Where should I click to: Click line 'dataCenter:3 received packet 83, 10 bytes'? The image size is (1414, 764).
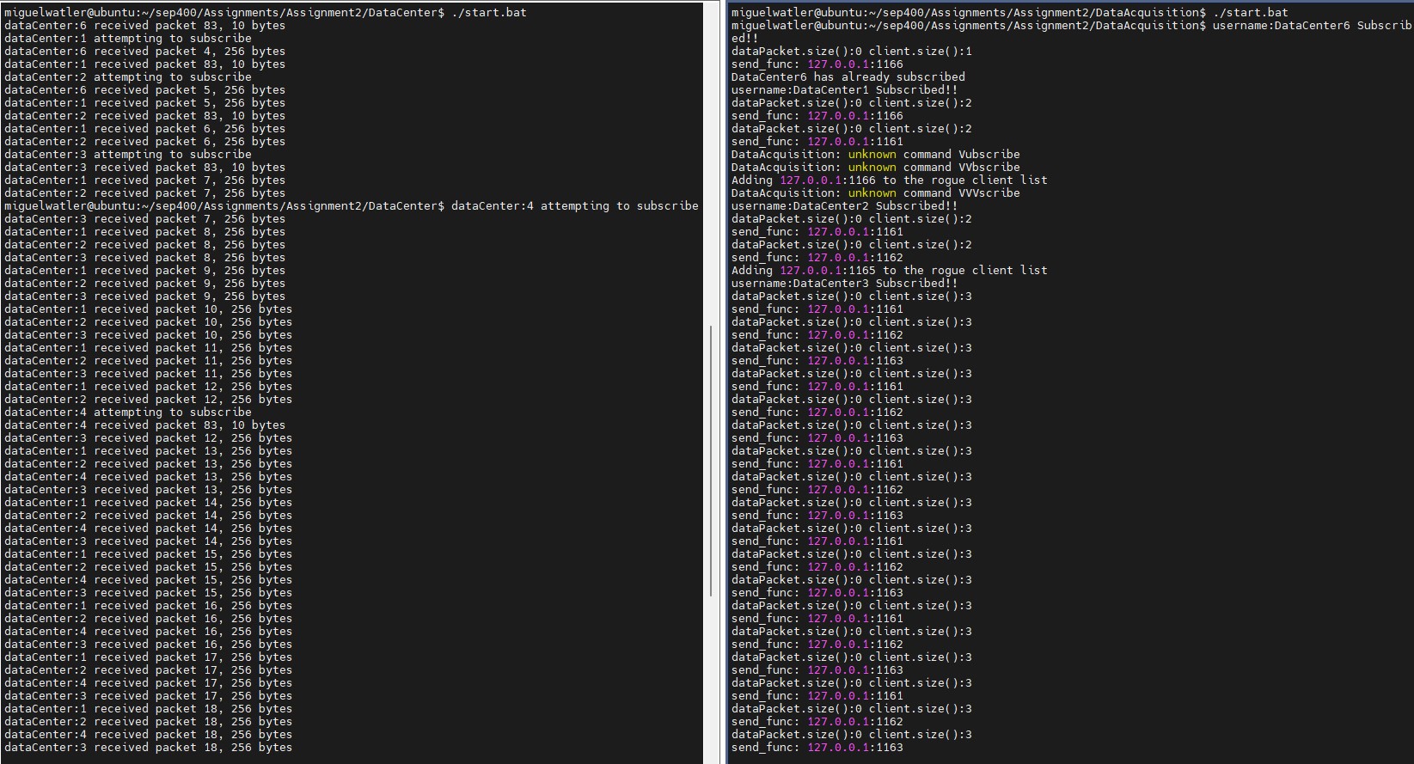[144, 168]
